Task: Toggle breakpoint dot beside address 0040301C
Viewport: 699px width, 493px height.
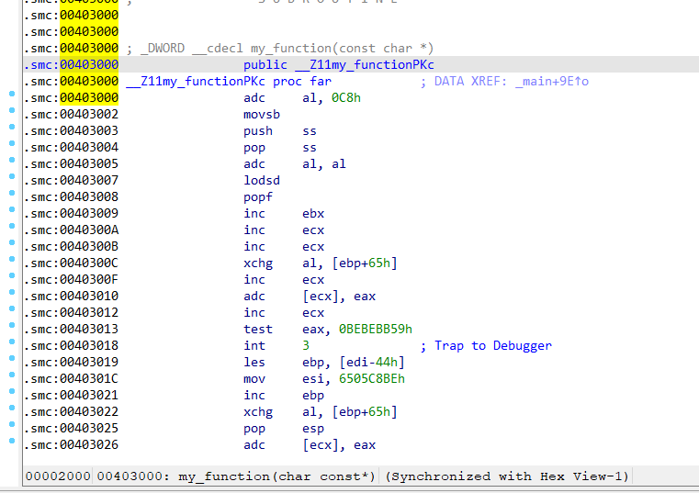Action: coord(12,375)
